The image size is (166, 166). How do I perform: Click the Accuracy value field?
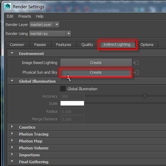click(72, 96)
